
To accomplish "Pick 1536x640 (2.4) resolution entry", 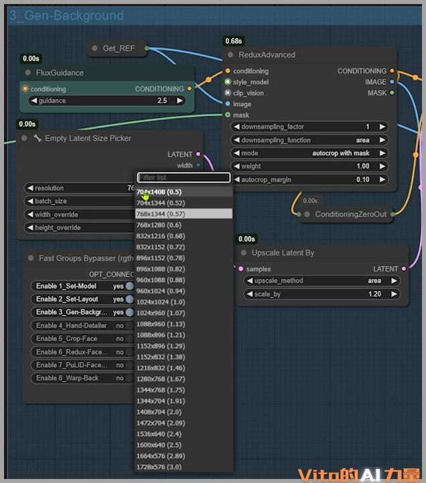I will [x=184, y=433].
